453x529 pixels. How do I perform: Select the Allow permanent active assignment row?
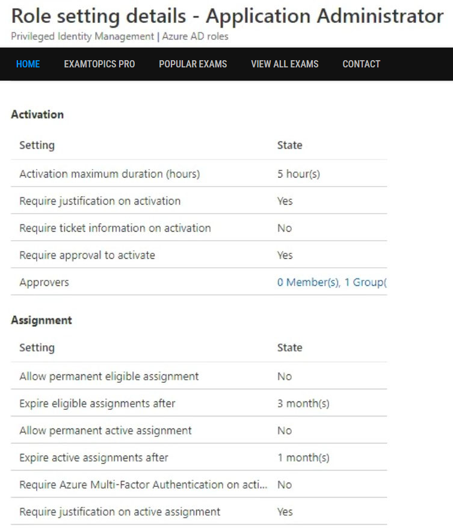coord(199,430)
